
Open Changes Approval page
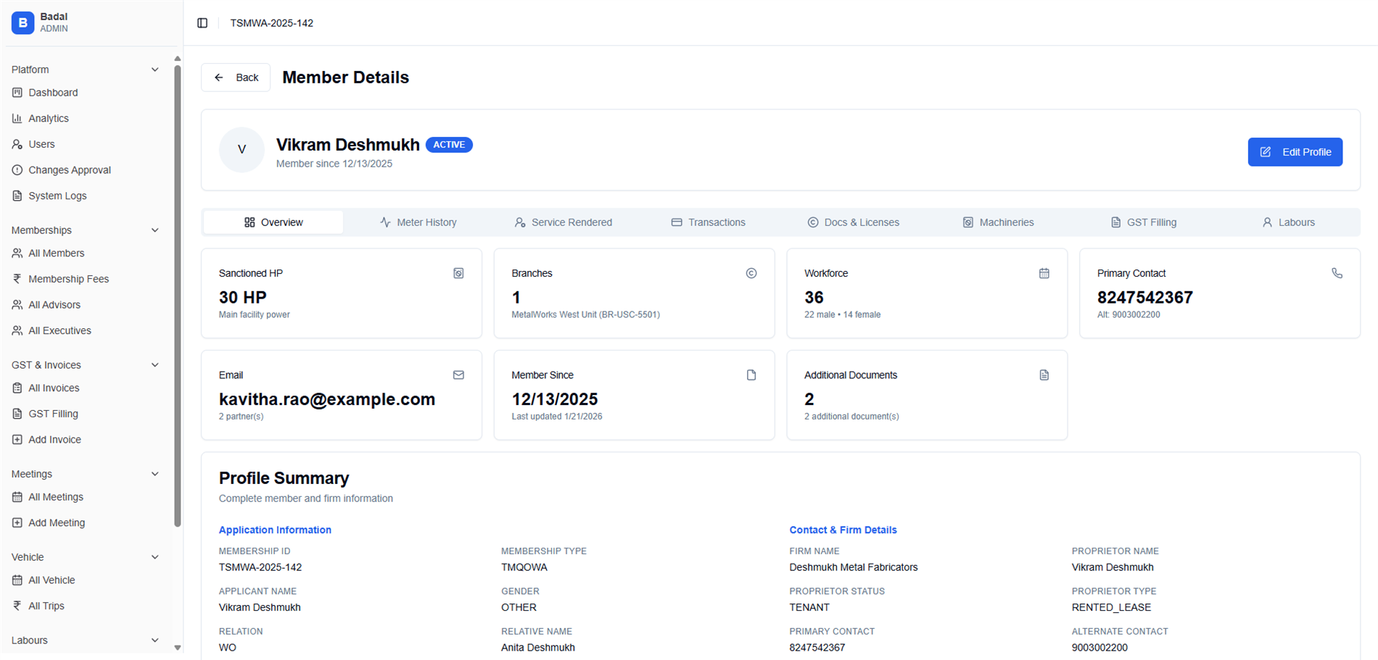pyautogui.click(x=70, y=170)
